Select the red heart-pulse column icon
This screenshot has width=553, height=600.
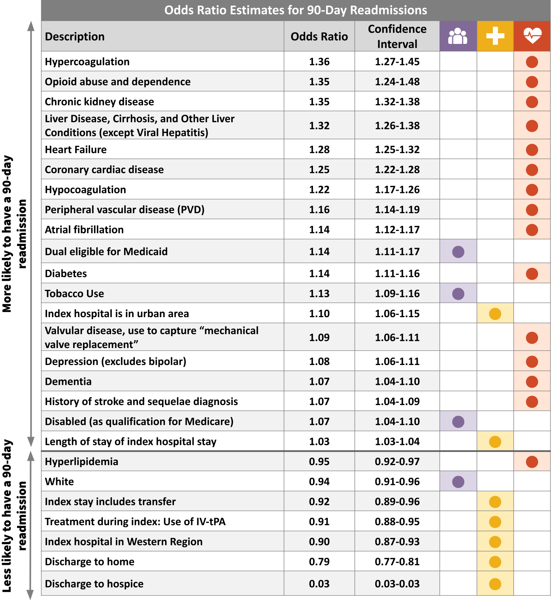coord(532,36)
